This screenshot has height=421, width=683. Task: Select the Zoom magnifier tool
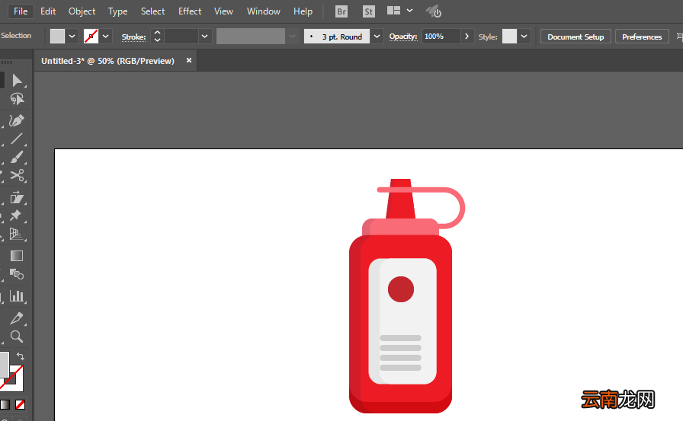tap(17, 336)
